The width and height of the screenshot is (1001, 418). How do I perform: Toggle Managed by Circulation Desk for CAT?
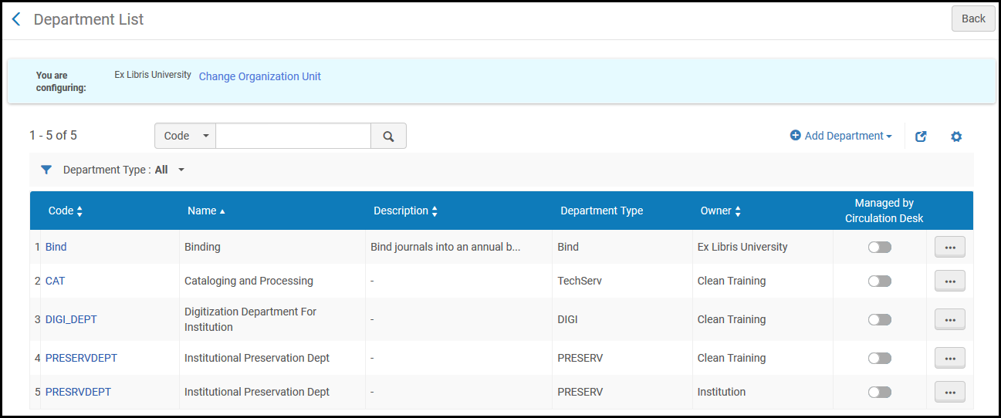point(879,281)
